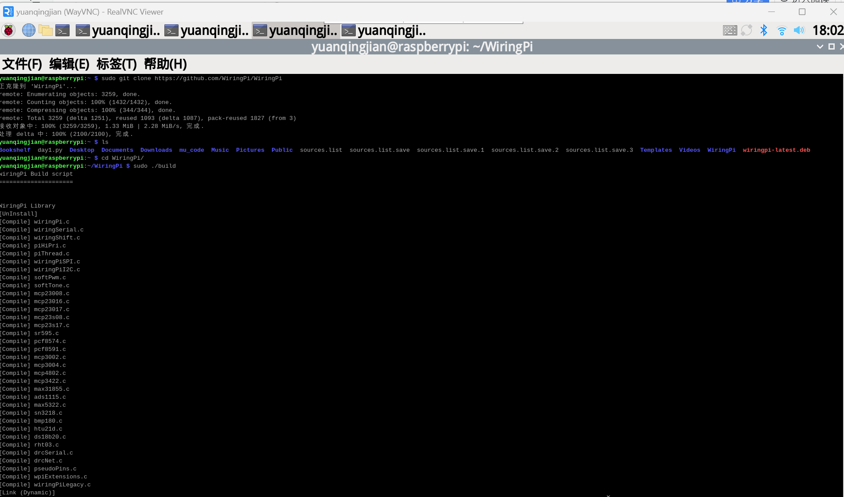Click the Music directory name
844x497 pixels.
220,150
